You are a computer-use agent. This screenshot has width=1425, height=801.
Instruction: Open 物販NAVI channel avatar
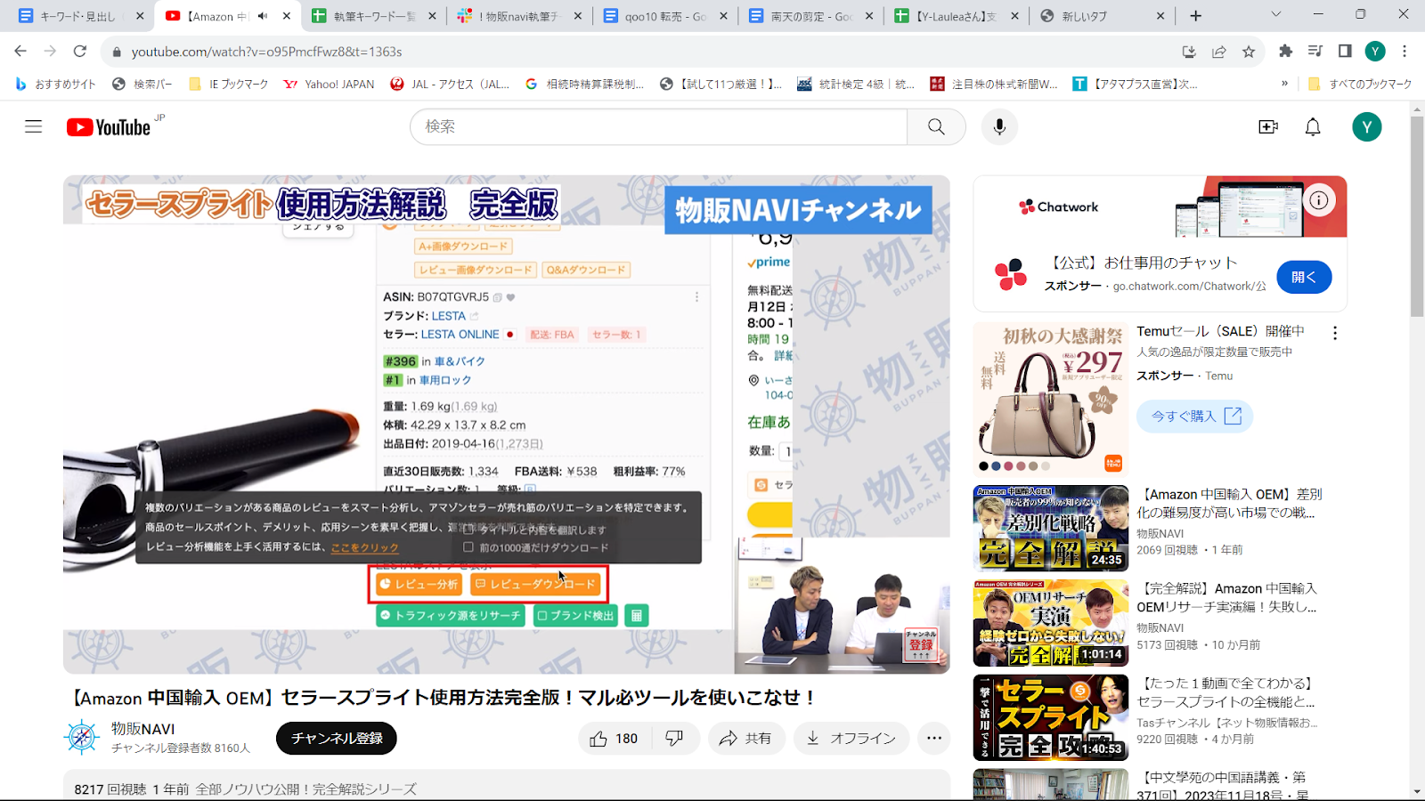81,737
